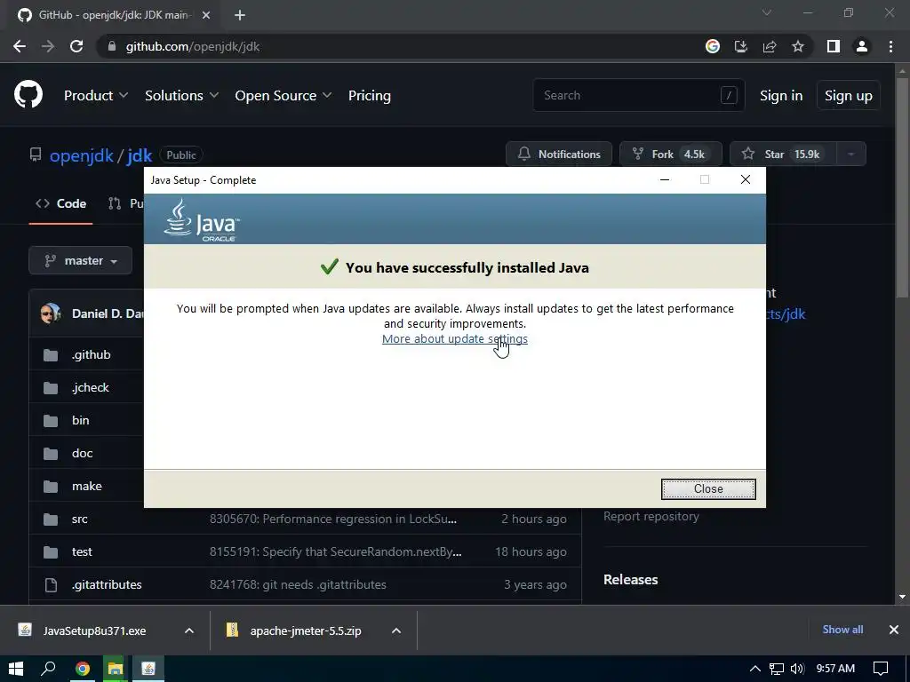Screen dimensions: 910x682
Task: Open the bin folder
Action: (x=81, y=420)
